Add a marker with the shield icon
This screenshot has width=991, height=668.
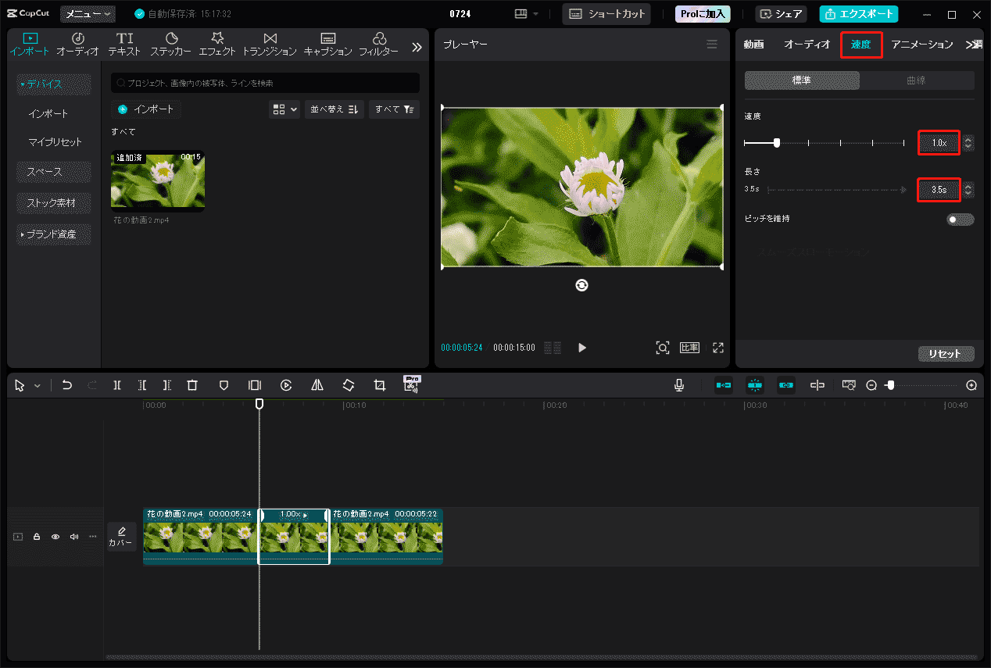click(x=224, y=385)
